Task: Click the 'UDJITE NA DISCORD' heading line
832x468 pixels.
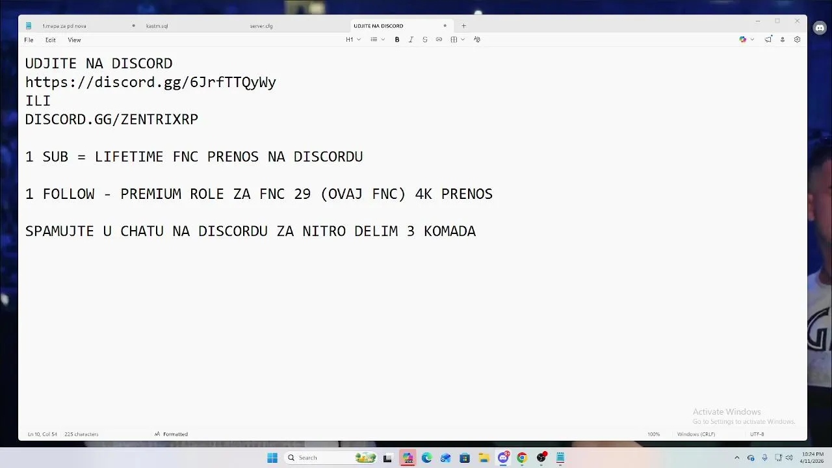Action: 99,64
